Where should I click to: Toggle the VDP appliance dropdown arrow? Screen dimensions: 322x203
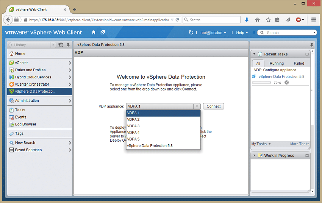pos(197,106)
